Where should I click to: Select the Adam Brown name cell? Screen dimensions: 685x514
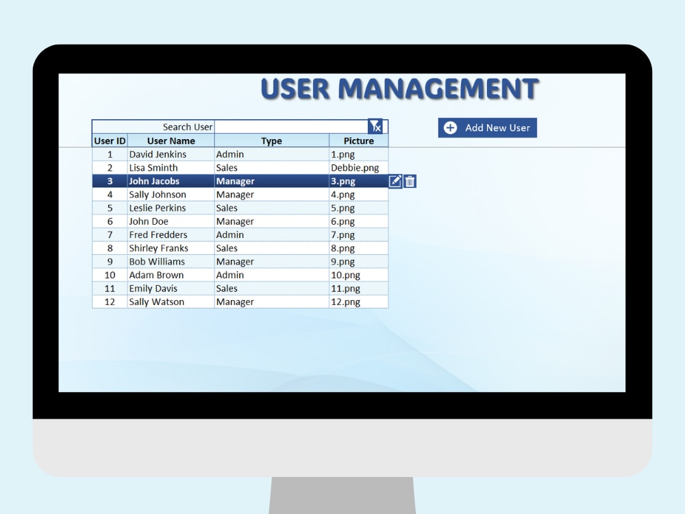171,275
